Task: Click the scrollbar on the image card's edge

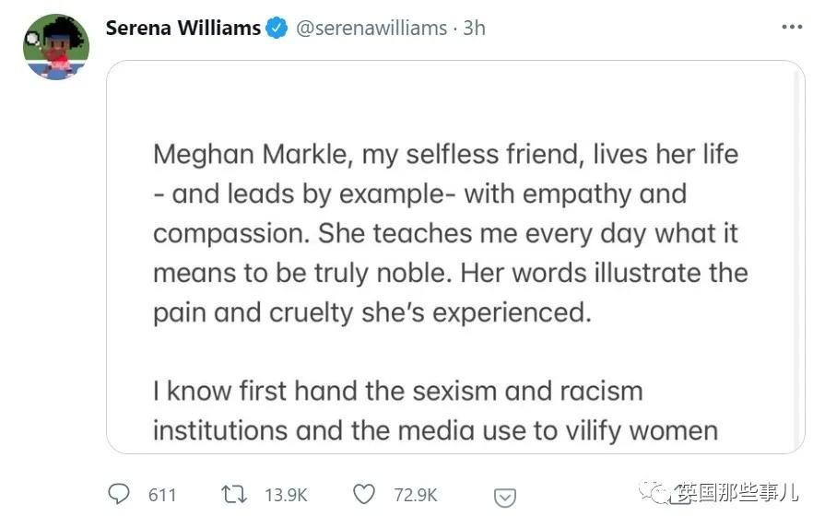Action: click(797, 257)
